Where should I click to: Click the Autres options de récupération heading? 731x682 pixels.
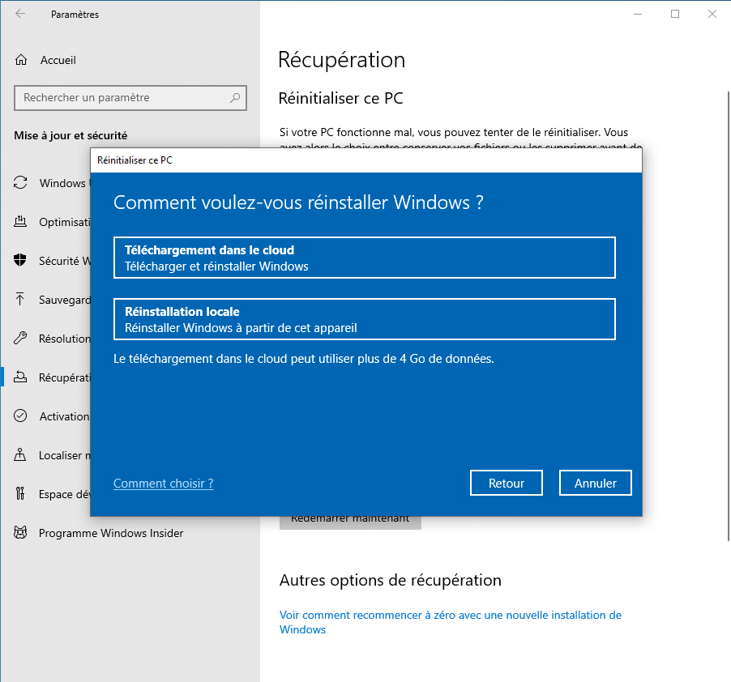pos(390,581)
